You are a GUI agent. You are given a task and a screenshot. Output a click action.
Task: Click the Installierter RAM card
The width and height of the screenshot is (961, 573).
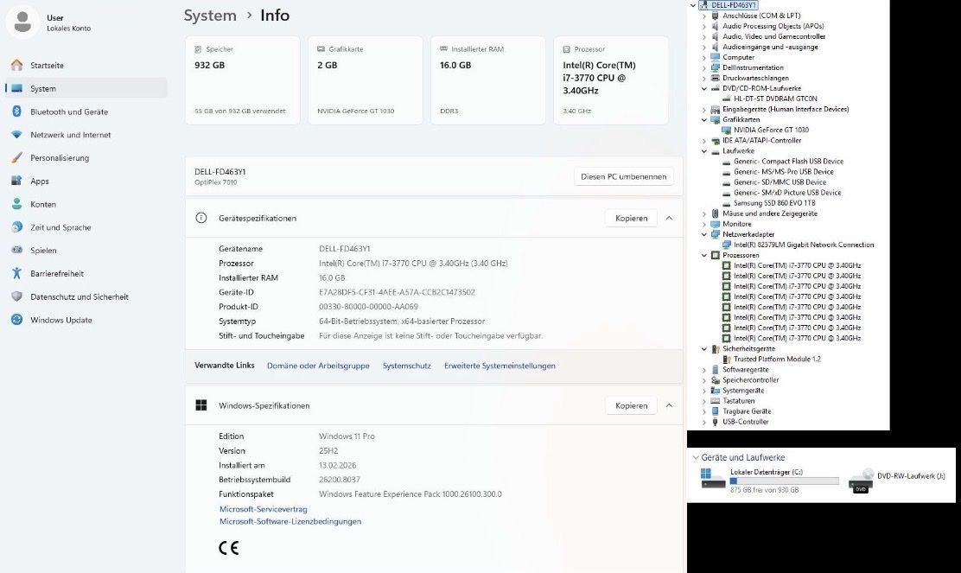click(488, 80)
